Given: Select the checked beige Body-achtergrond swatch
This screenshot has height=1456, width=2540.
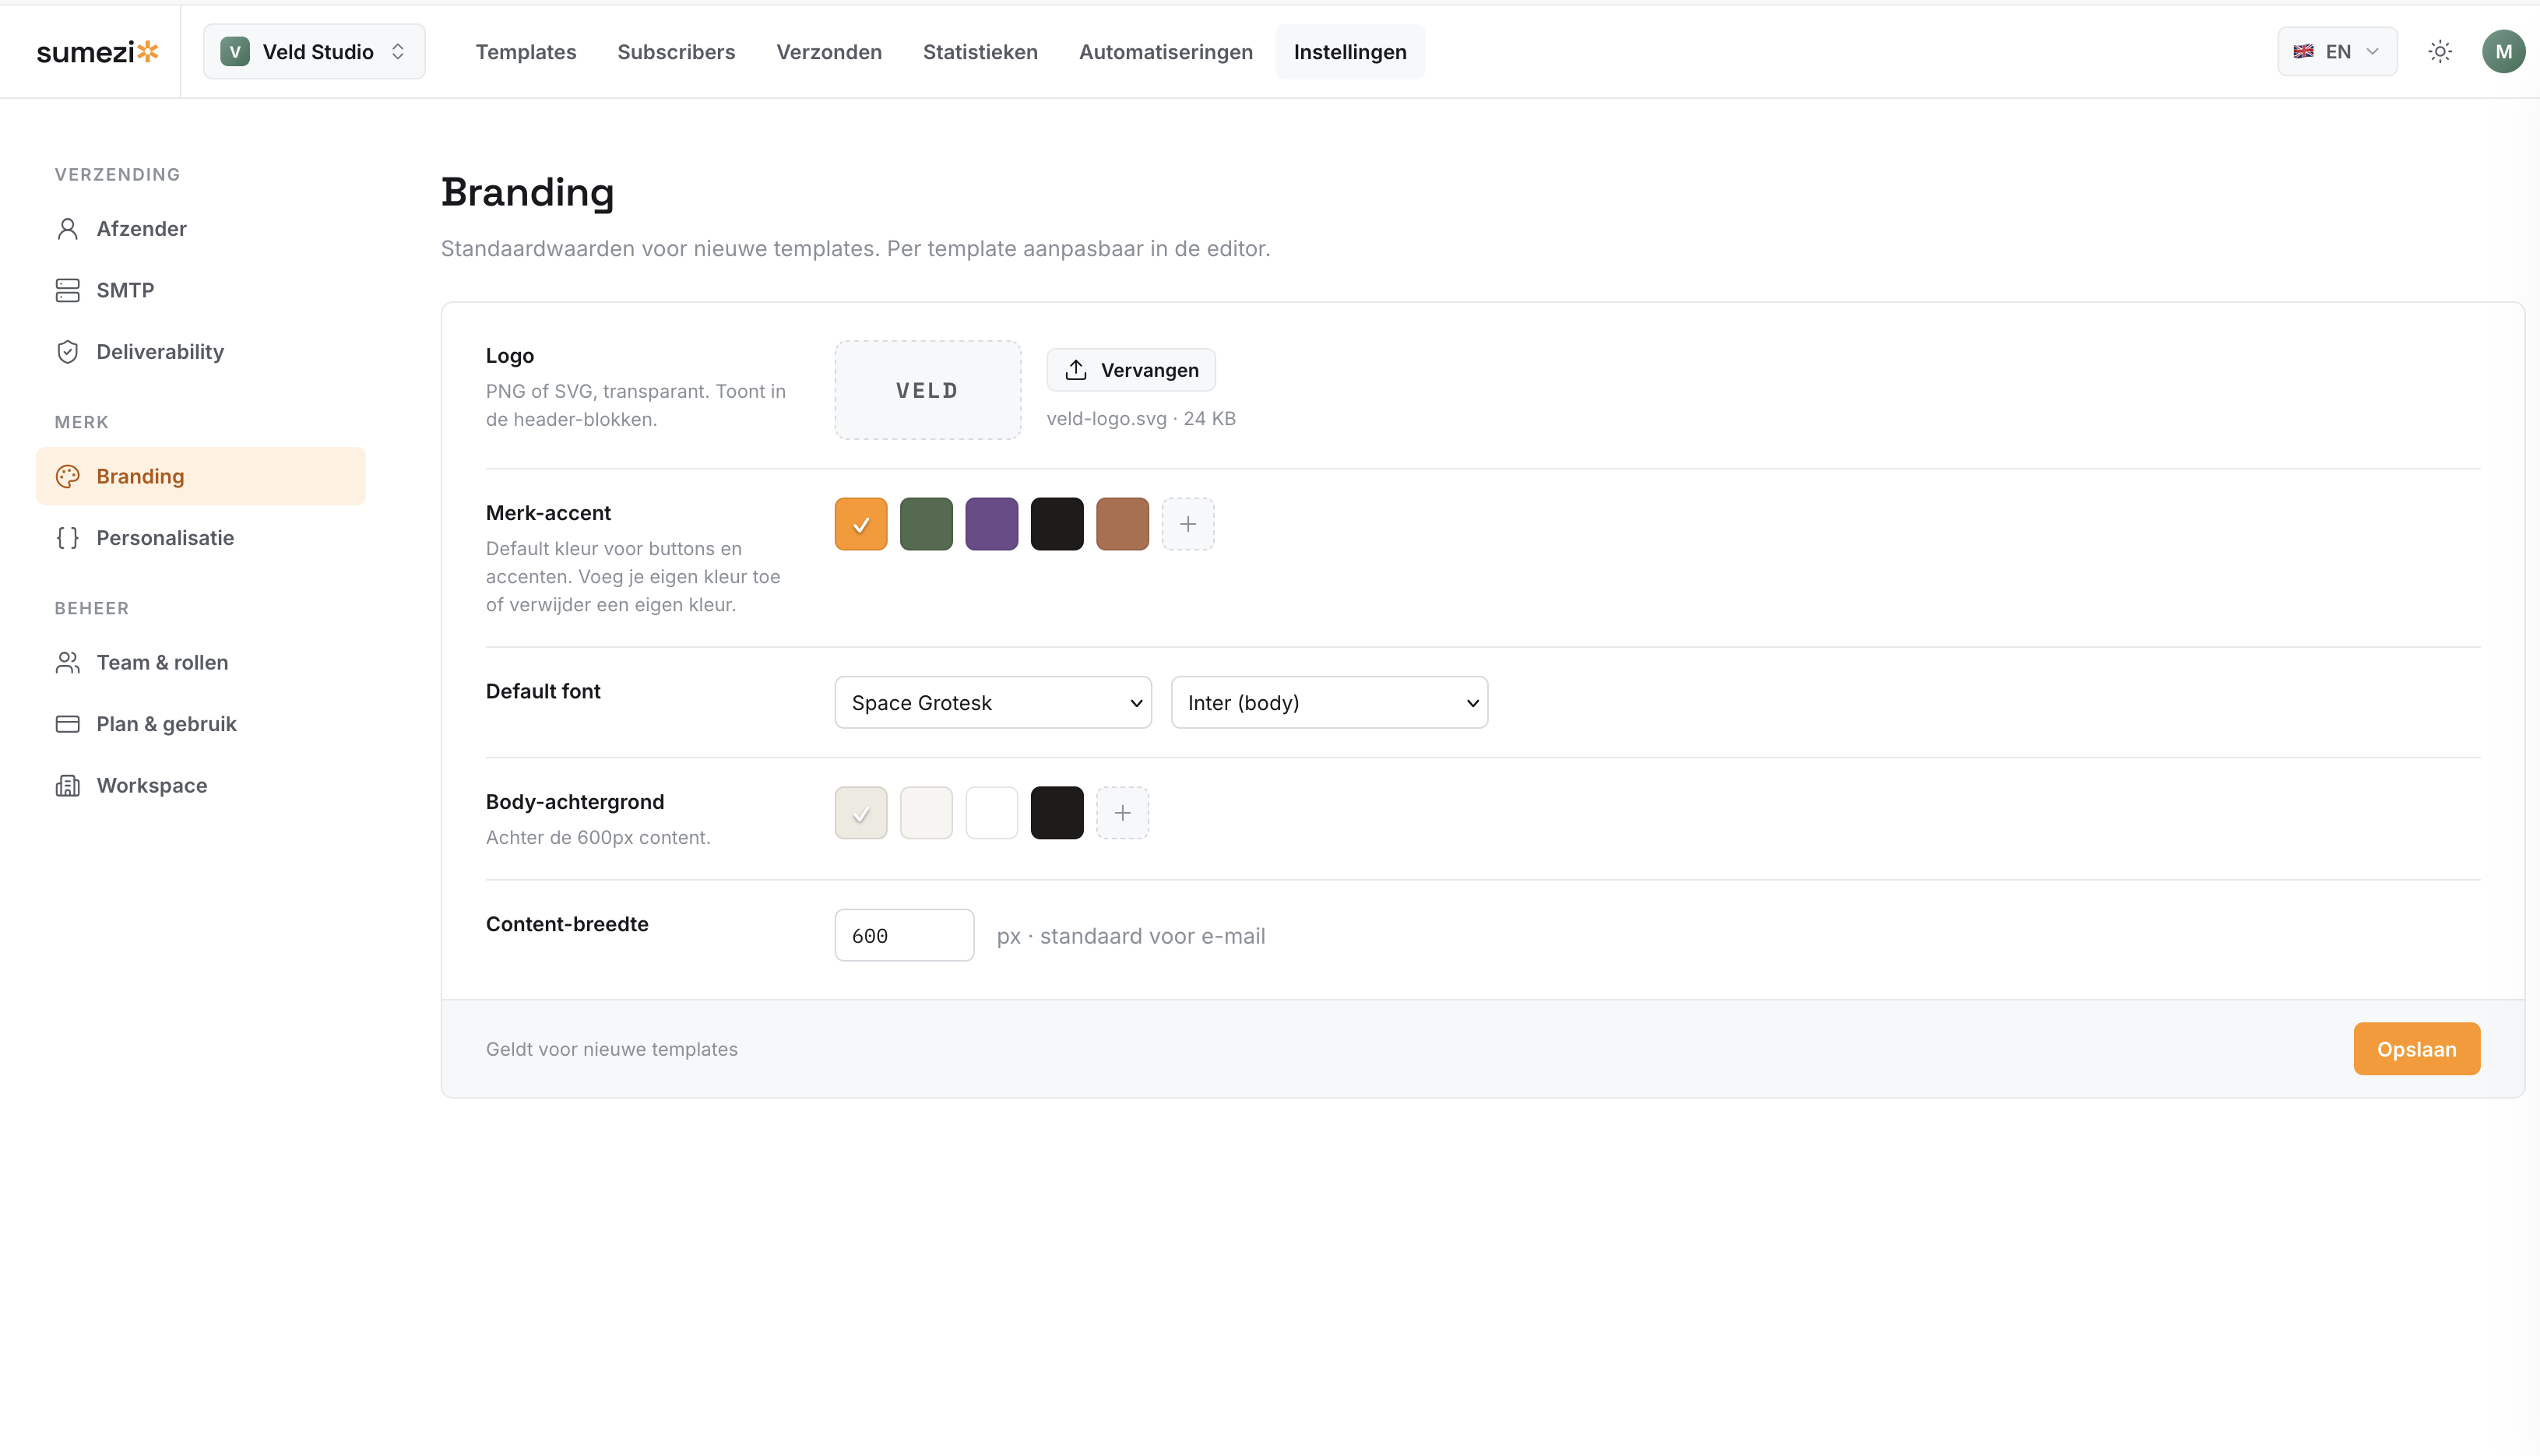Looking at the screenshot, I should [x=861, y=813].
